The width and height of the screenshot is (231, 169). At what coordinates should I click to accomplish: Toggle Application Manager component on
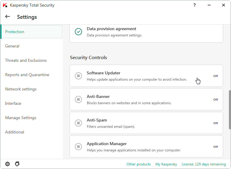tap(78, 147)
